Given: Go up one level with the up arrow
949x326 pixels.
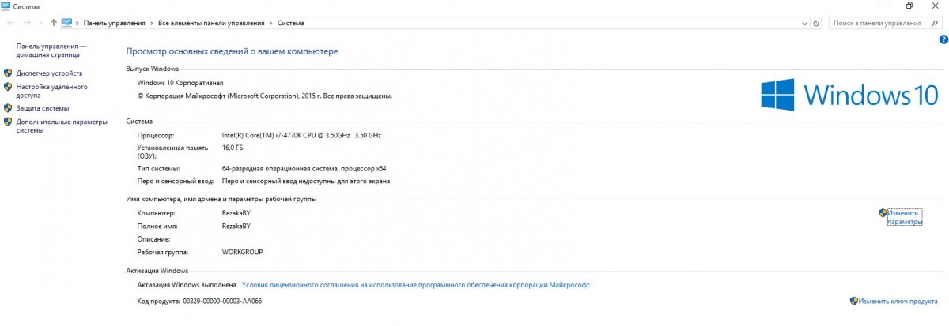Looking at the screenshot, I should [x=53, y=23].
